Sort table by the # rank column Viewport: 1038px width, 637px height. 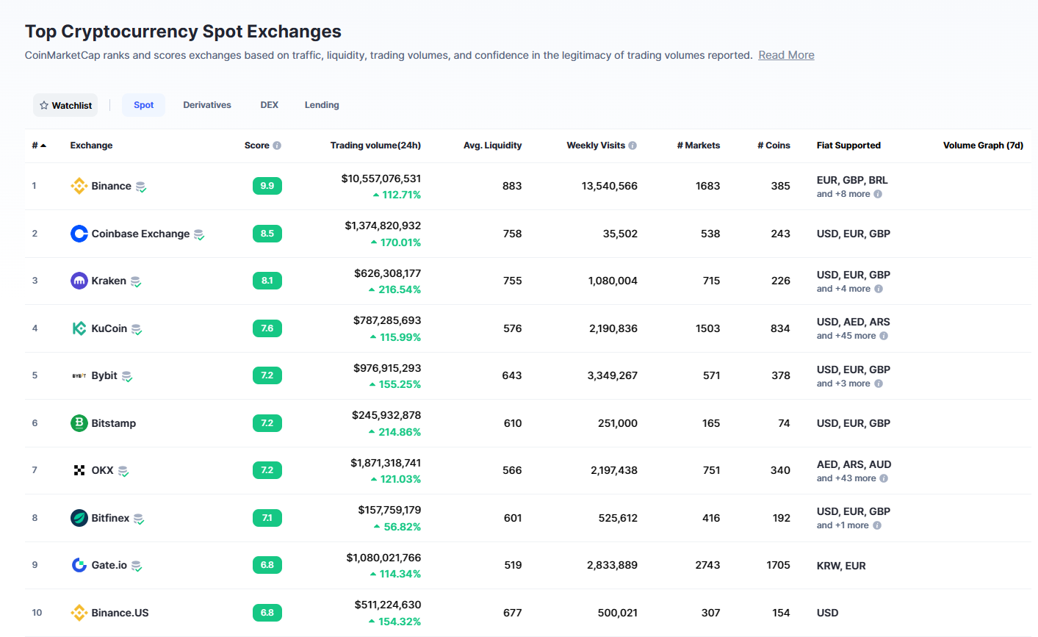click(x=39, y=145)
